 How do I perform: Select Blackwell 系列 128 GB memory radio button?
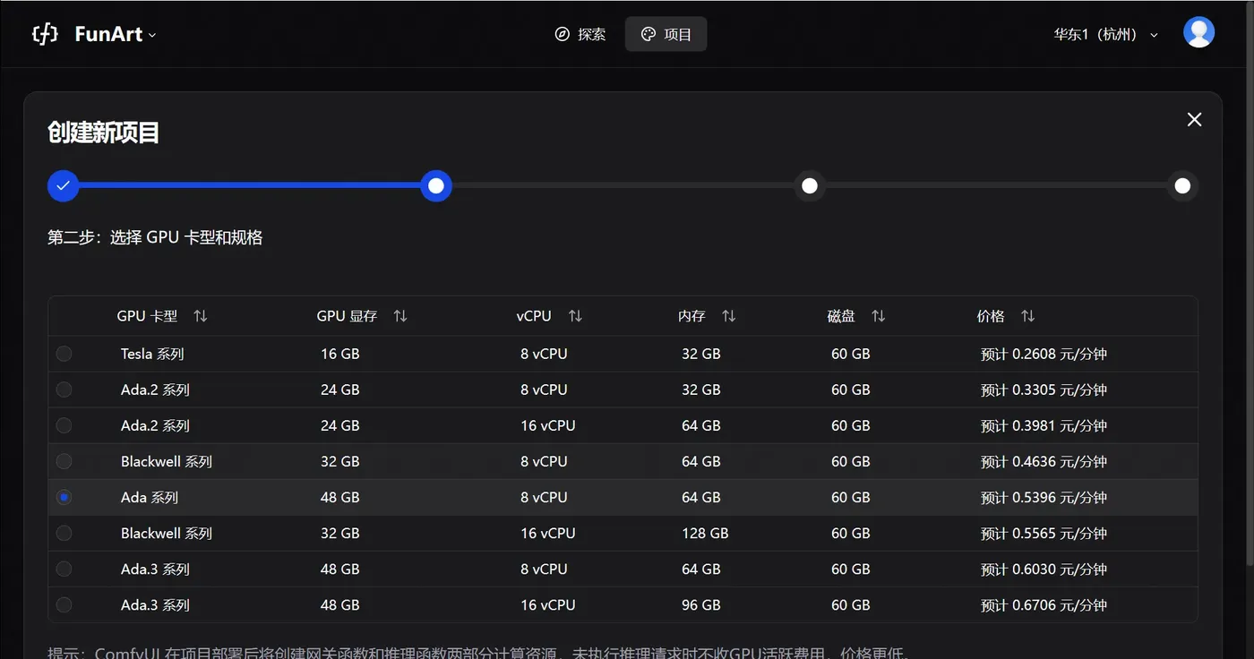(x=64, y=533)
